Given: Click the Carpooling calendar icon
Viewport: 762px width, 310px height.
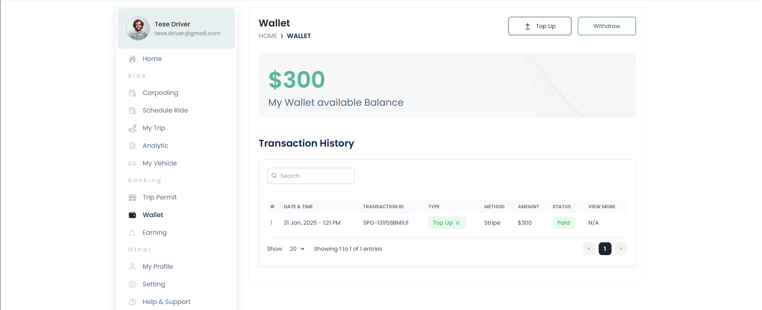Looking at the screenshot, I should [132, 93].
